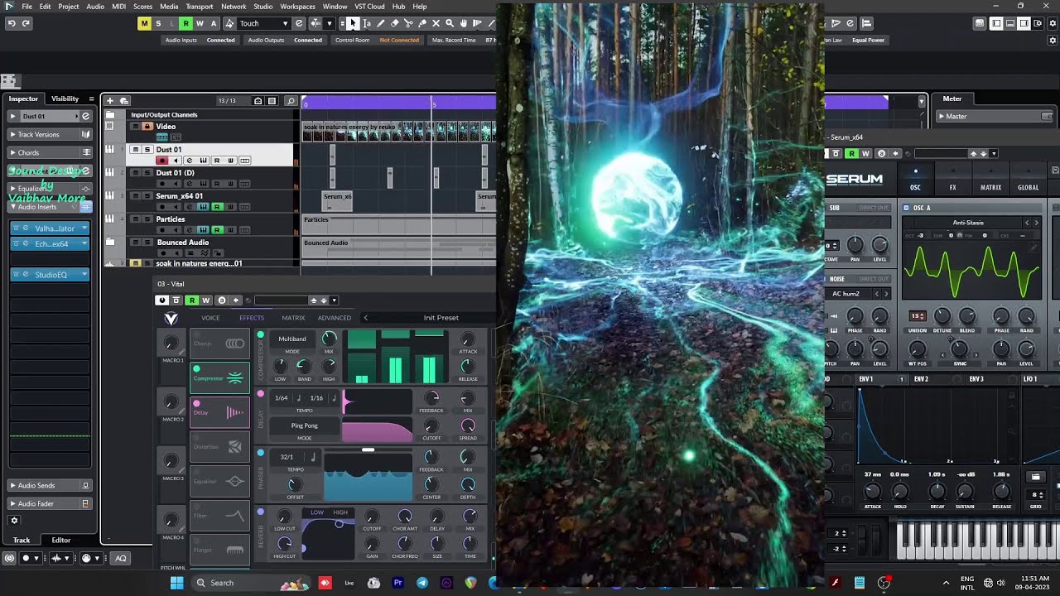Open the Touch automation mode dropdown

[265, 23]
